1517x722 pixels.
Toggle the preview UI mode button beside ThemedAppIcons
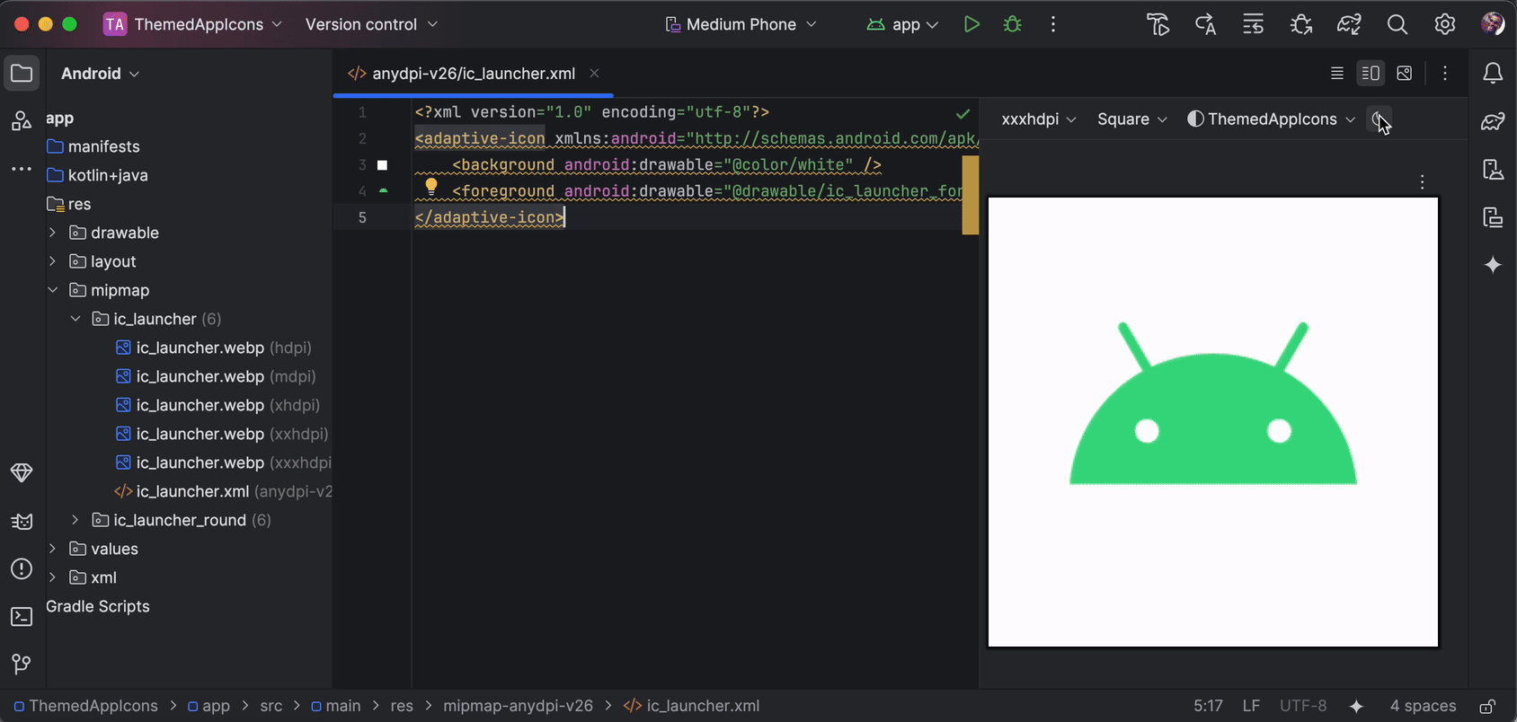[1379, 119]
